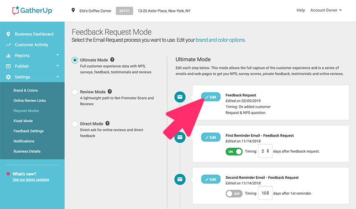
Task: Expand the Reports sidebar menu
Action: (x=32, y=56)
